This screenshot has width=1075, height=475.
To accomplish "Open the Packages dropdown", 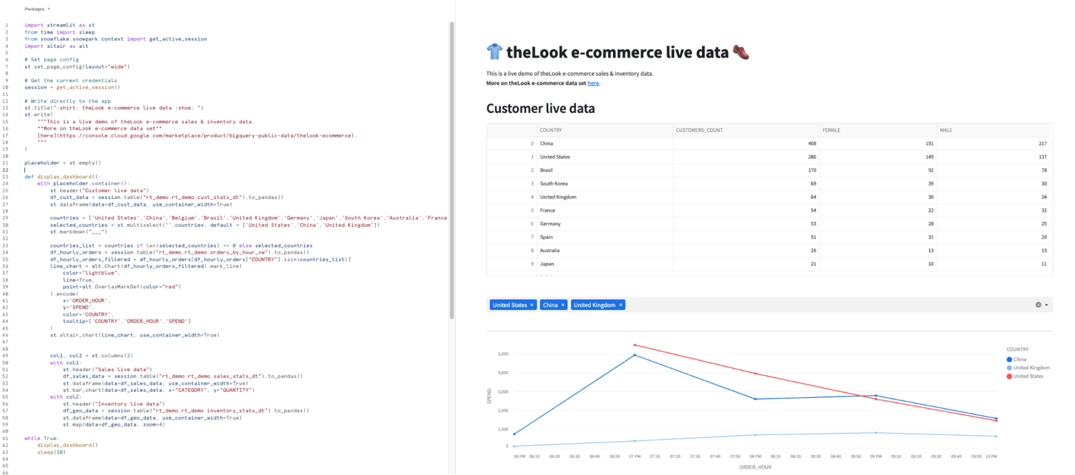I will pyautogui.click(x=37, y=9).
